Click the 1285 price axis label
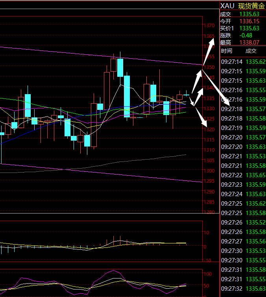The image size is (266, 297). pyautogui.click(x=209, y=202)
